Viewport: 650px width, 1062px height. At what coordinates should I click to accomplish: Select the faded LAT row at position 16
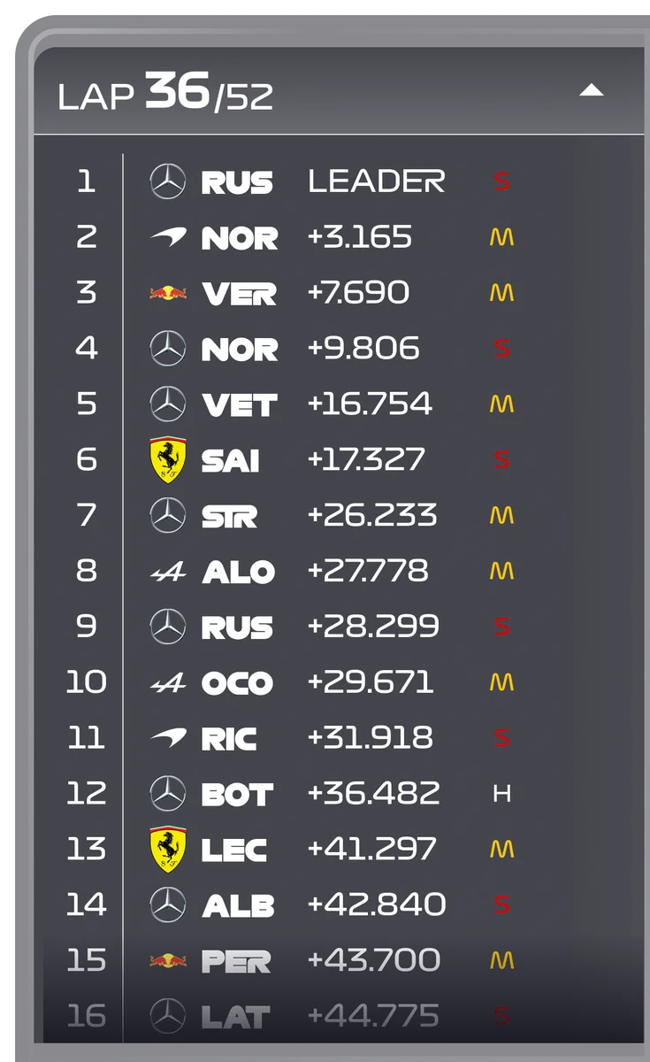coord(340,1016)
